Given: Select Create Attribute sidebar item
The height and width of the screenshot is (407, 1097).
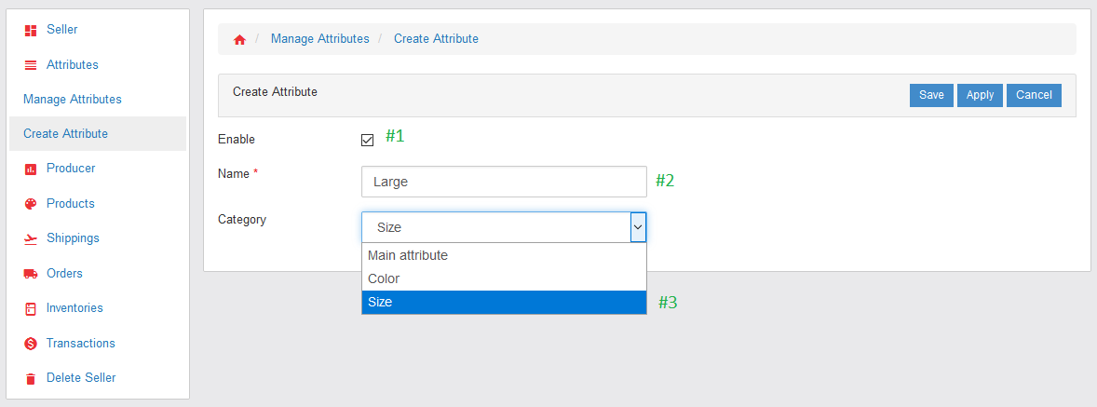Looking at the screenshot, I should 98,133.
